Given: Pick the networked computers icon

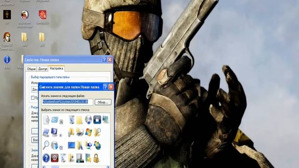Looking at the screenshot, I should coord(105,119).
